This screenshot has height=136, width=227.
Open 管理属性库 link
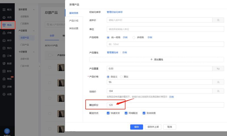pyautogui.click(x=112, y=53)
